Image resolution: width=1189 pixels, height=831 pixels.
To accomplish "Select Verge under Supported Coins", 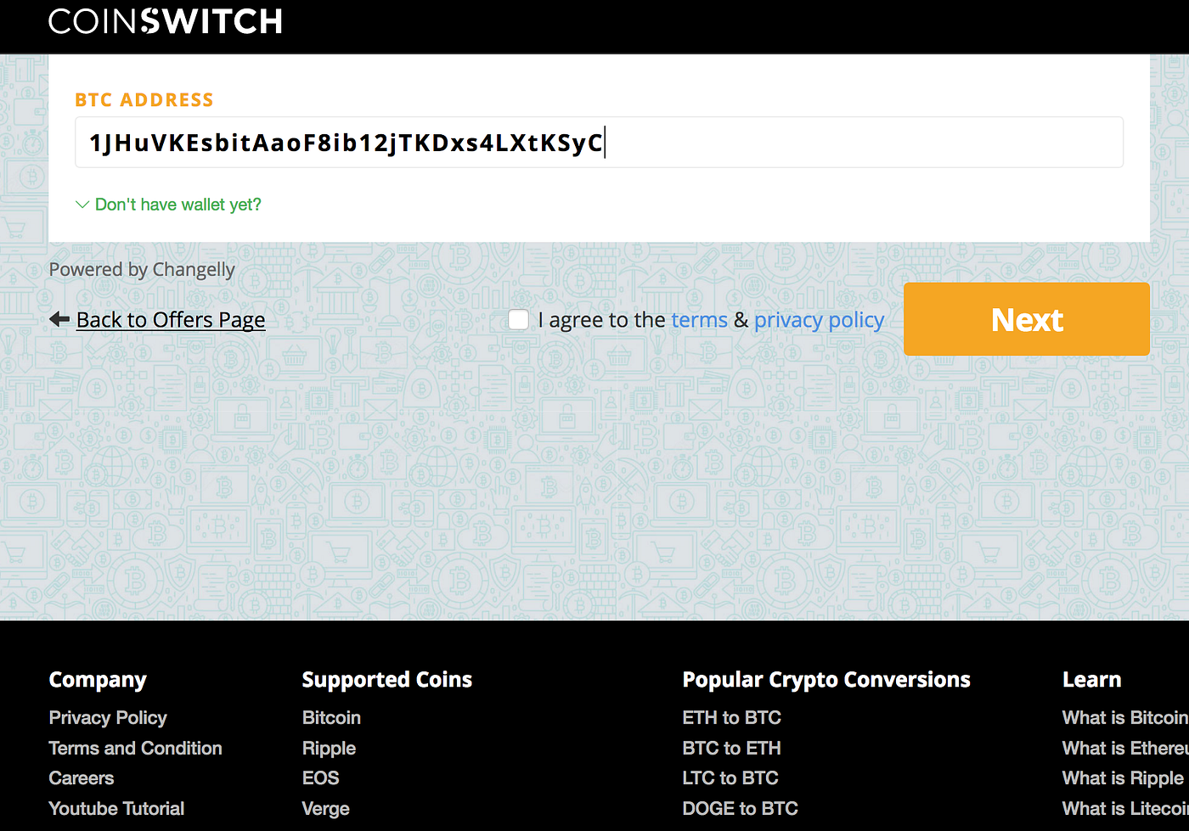I will [325, 809].
